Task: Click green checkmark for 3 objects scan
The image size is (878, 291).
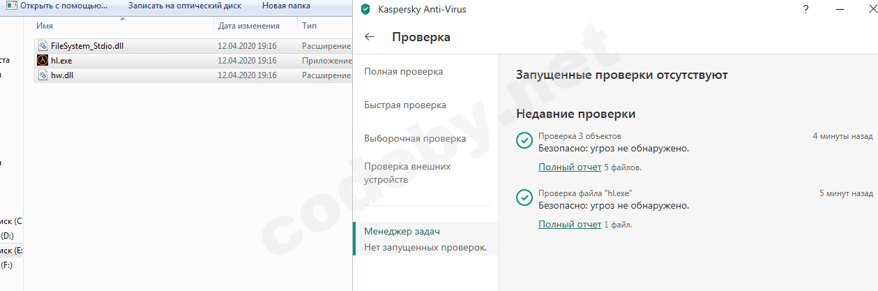Action: tap(524, 142)
